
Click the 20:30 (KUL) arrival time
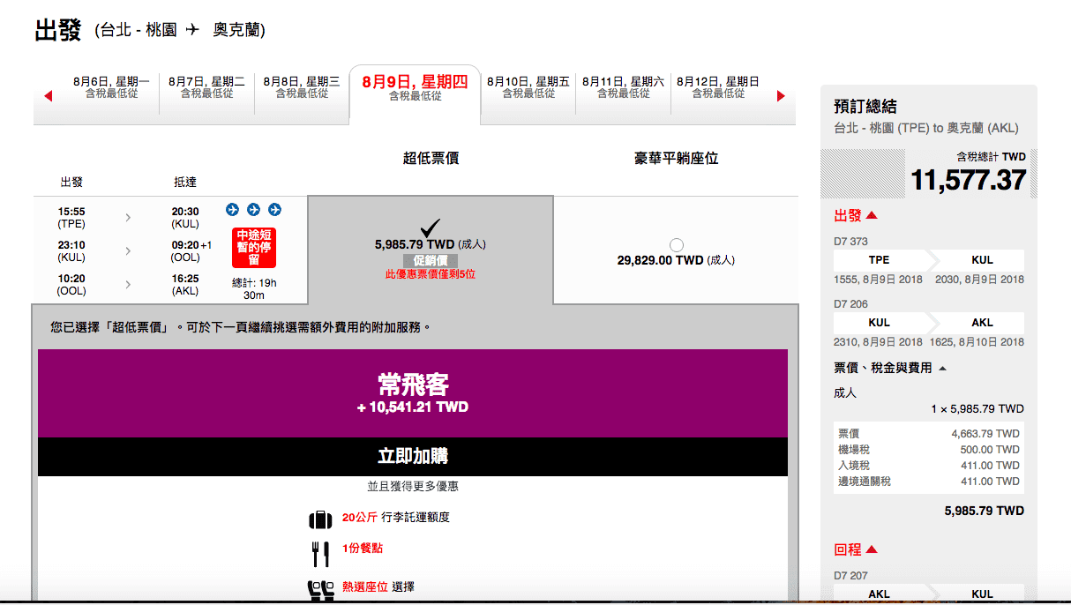click(x=185, y=218)
